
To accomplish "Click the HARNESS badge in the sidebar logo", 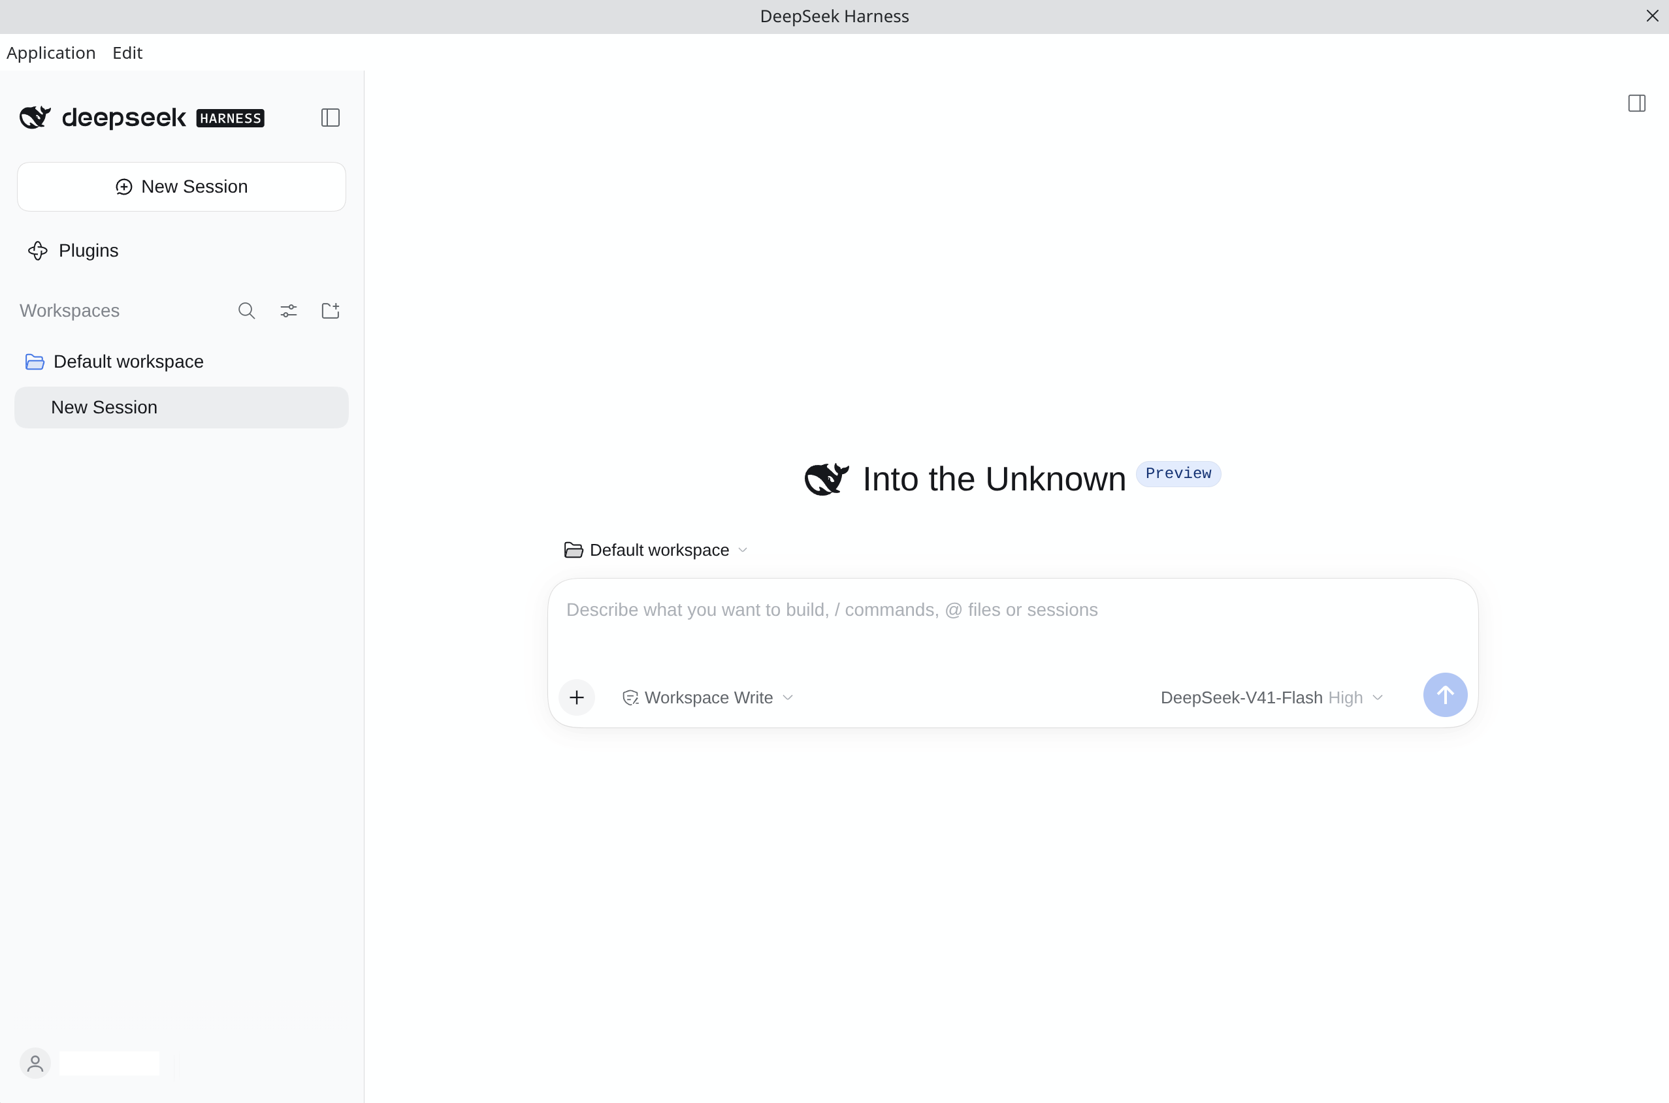I will pyautogui.click(x=230, y=118).
